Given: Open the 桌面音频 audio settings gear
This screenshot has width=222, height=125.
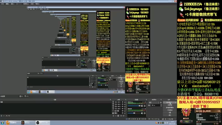Looking at the screenshot, I should coord(145,113).
